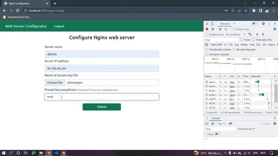Share this page via address bar icon
The width and height of the screenshot is (278, 156).
[239, 10]
